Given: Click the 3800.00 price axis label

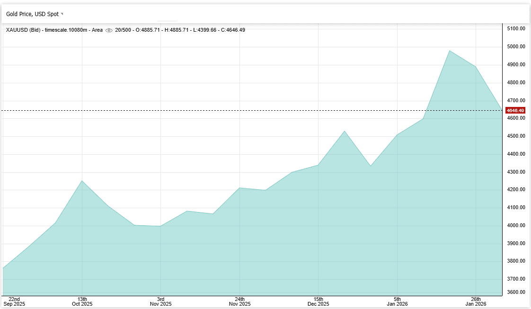Looking at the screenshot, I should [516, 261].
